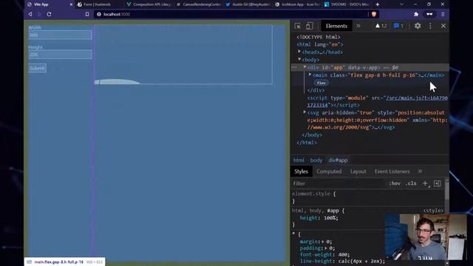Switch to the Form | Vuetensils tab
Image resolution: width=473 pixels, height=266 pixels.
(x=97, y=4)
